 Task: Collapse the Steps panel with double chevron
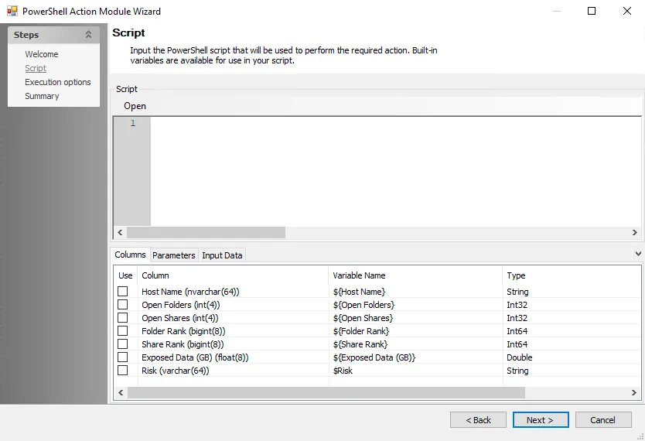tap(88, 35)
